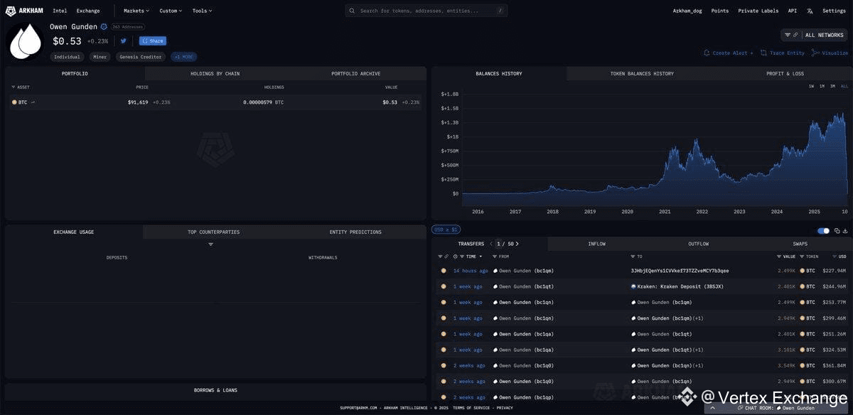853x415 pixels.
Task: Open the Profit & Loss tab
Action: pyautogui.click(x=785, y=73)
